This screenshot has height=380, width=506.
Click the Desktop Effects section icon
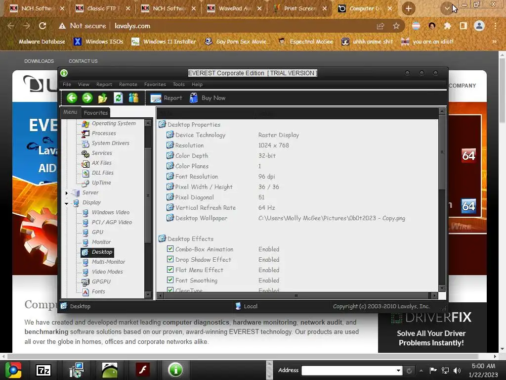click(x=162, y=238)
